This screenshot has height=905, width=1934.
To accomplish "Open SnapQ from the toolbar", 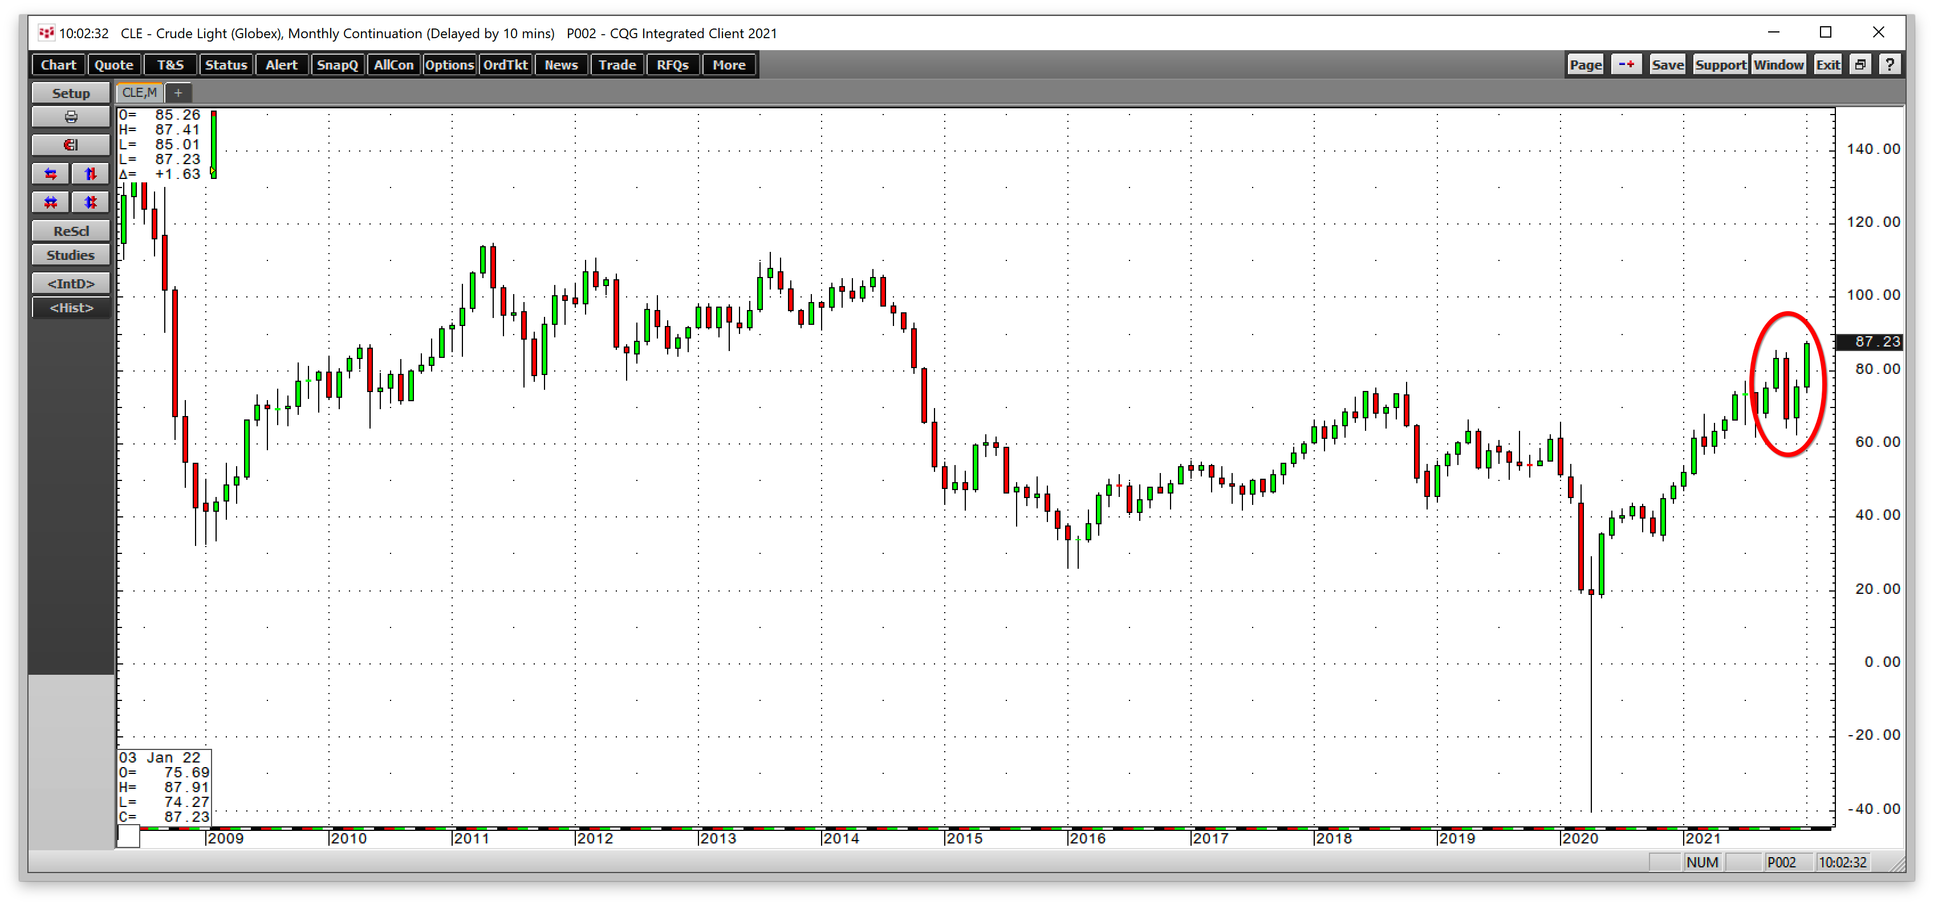I will (x=337, y=66).
